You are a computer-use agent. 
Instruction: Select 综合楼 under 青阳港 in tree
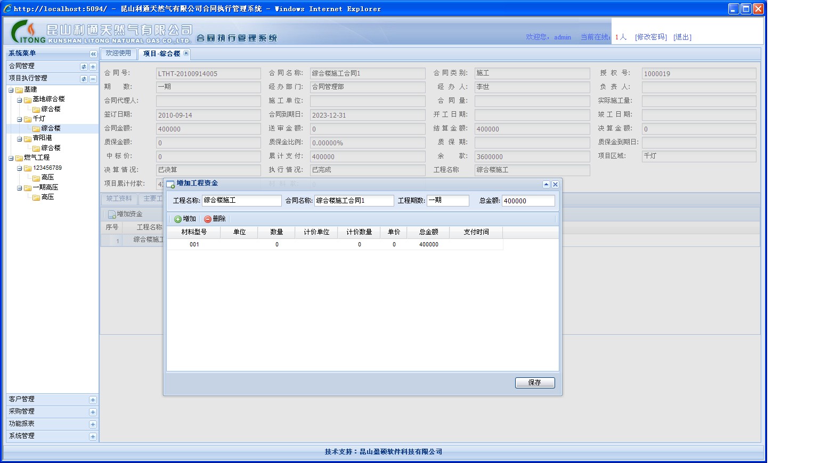coord(51,148)
